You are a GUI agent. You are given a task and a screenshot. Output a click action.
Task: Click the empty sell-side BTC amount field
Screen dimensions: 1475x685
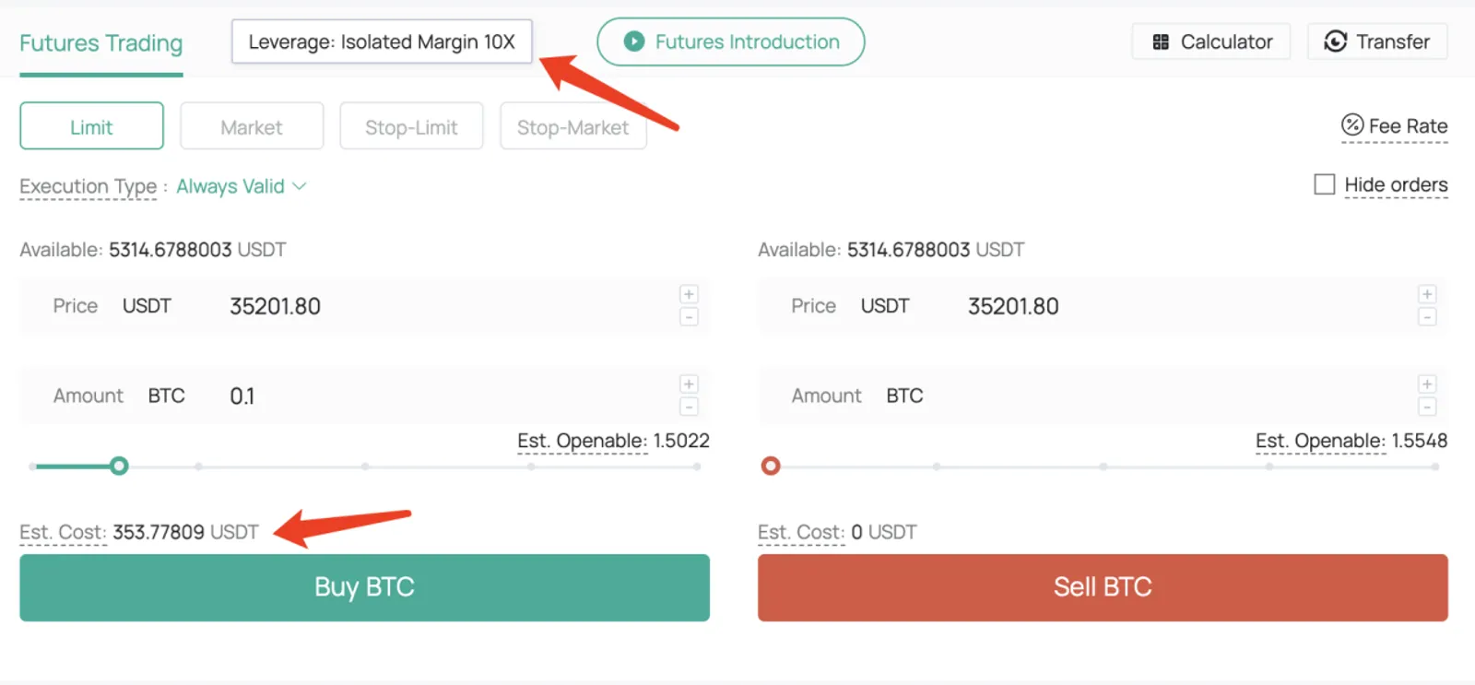coord(1103,396)
